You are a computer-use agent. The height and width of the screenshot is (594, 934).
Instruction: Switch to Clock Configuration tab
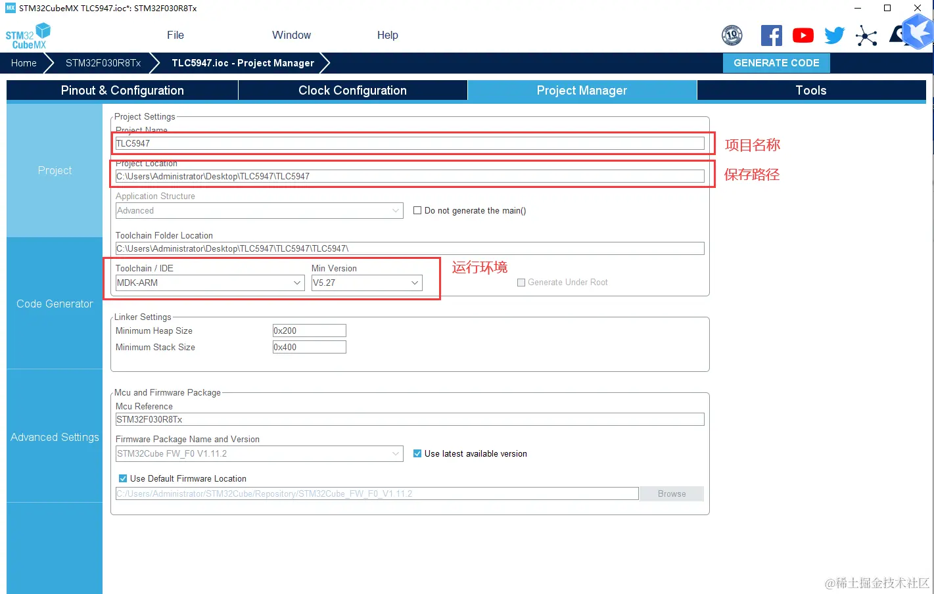353,91
